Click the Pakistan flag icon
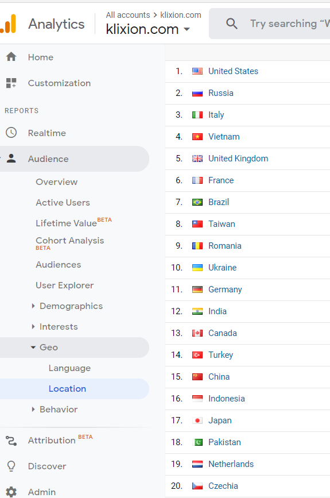This screenshot has width=330, height=498. [x=197, y=442]
